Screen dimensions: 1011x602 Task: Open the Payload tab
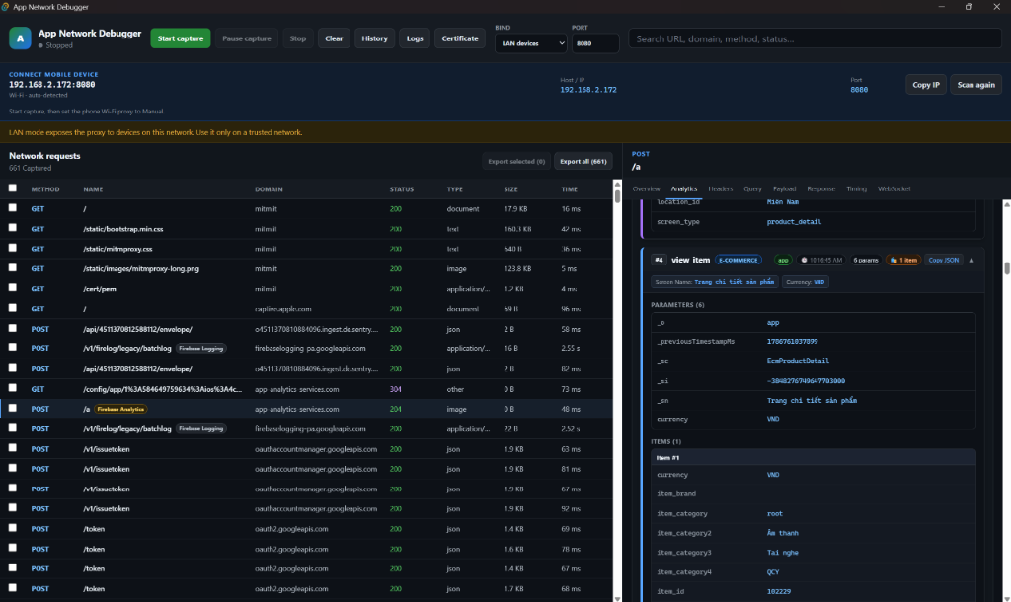(784, 188)
